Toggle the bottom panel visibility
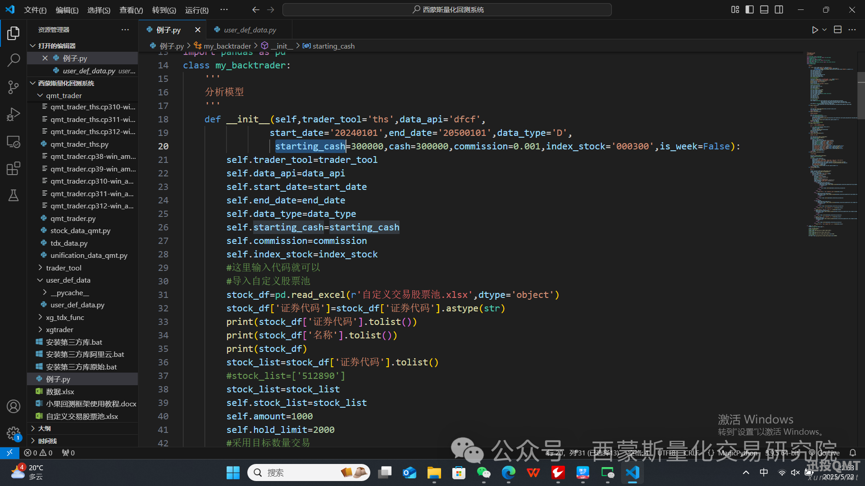This screenshot has width=865, height=486. pos(764,9)
